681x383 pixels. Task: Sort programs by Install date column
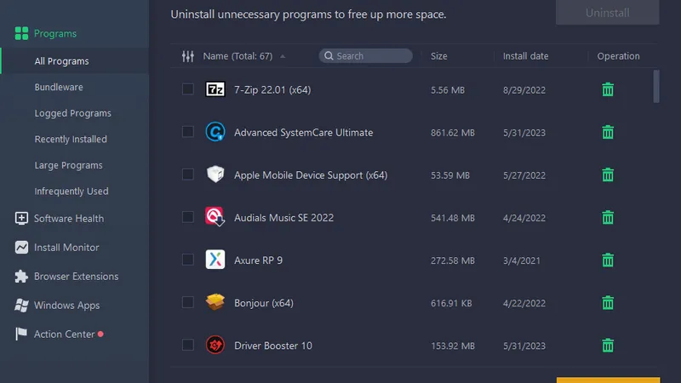[x=525, y=56]
